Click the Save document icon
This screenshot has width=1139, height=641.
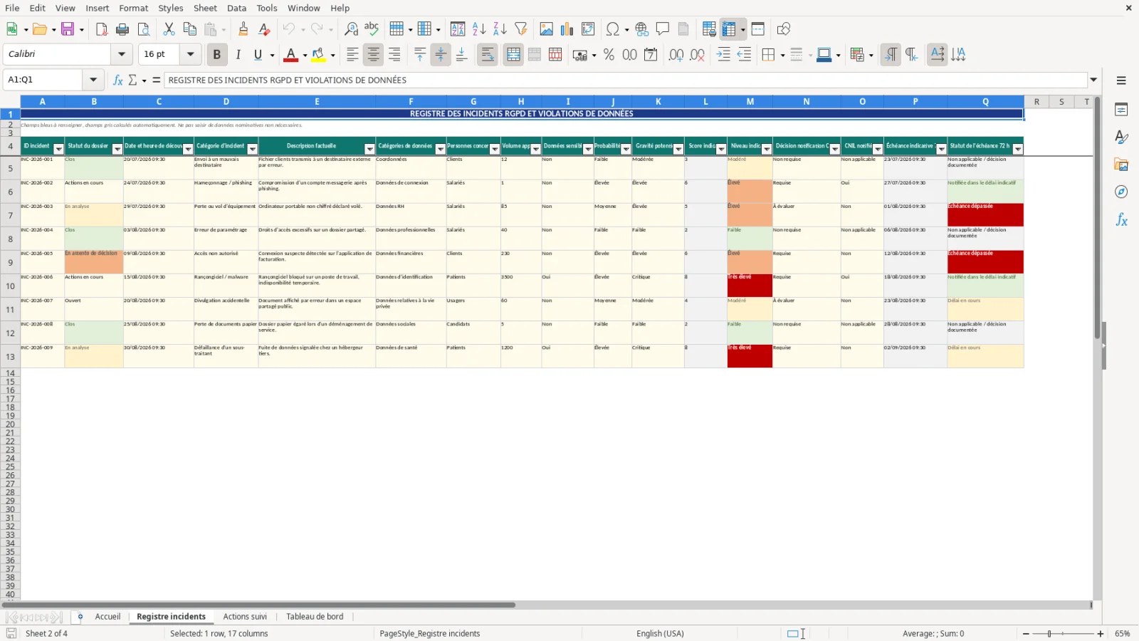(68, 29)
